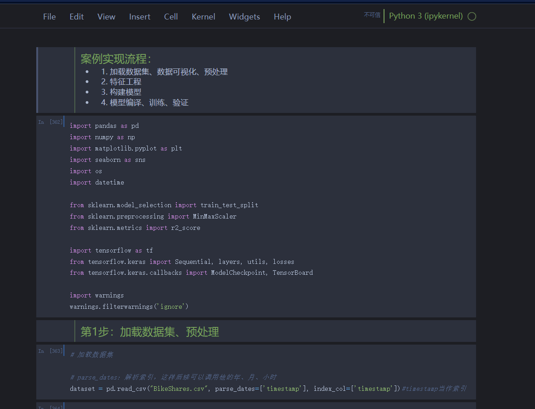Select the 案例实现流程 heading
This screenshot has height=409, width=535.
point(116,58)
